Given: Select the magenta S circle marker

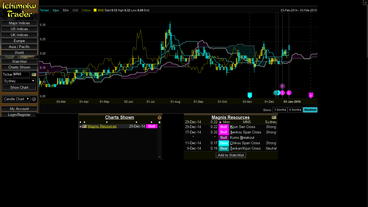Looking at the screenshot, I should [x=282, y=93].
